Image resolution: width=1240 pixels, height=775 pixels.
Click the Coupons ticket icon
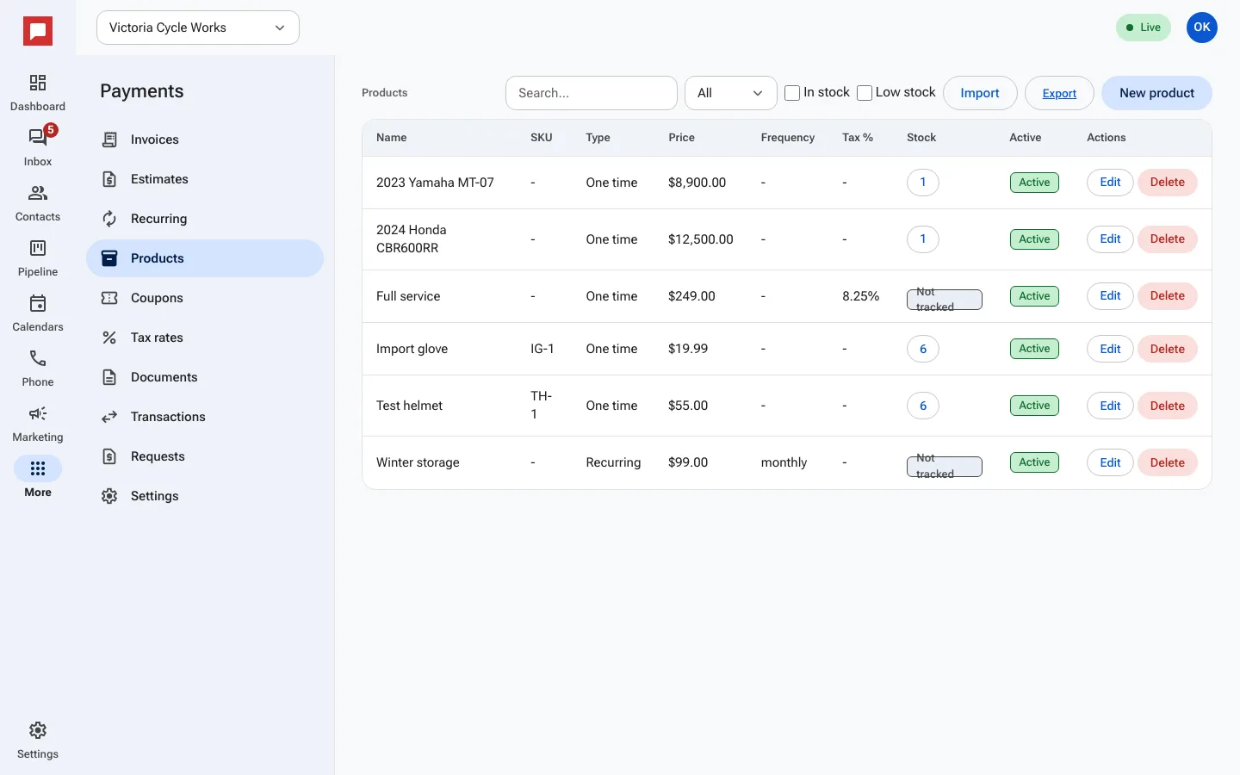tap(109, 298)
